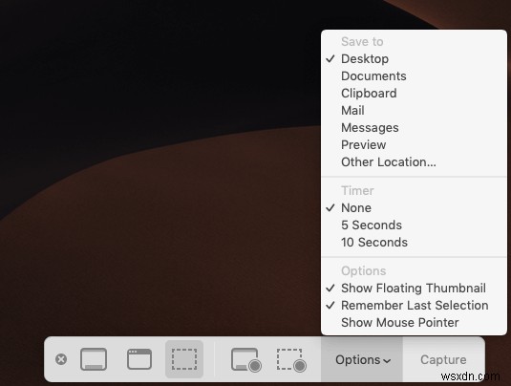This screenshot has width=511, height=386.
Task: Click the Capture button
Action: 443,359
